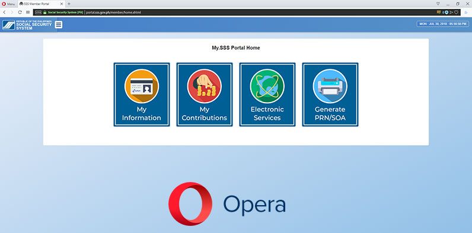This screenshot has height=233, width=472.
Task: Open the Opera Menu button
Action: coord(8,4)
